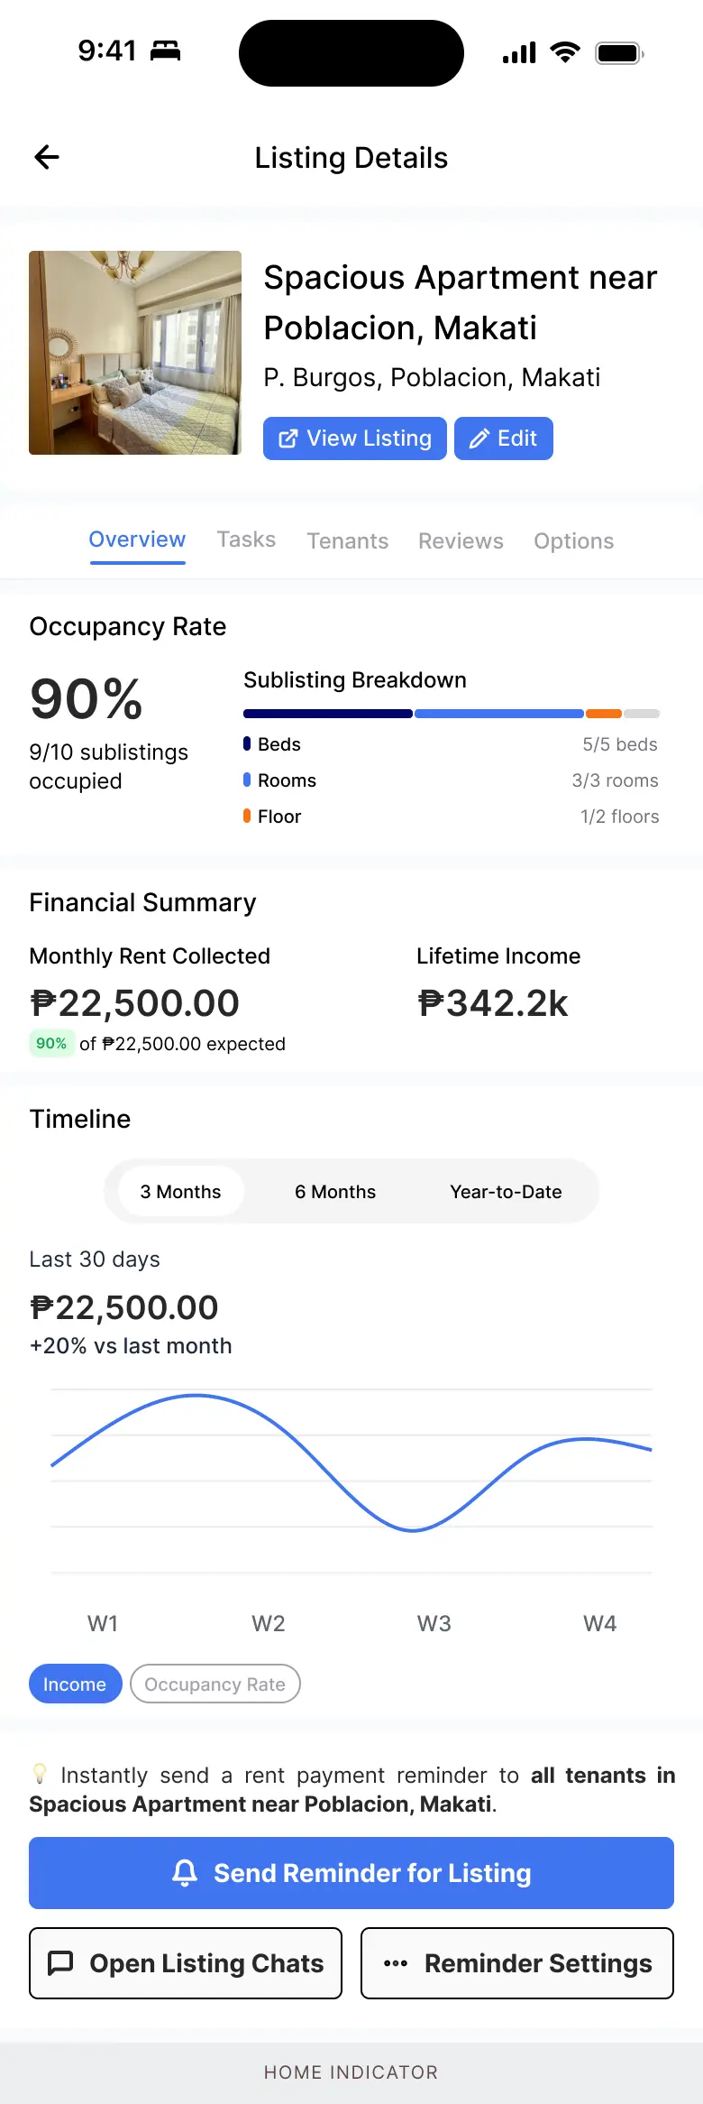The height and width of the screenshot is (2104, 703).
Task: Open the Tasks tab
Action: pyautogui.click(x=246, y=540)
